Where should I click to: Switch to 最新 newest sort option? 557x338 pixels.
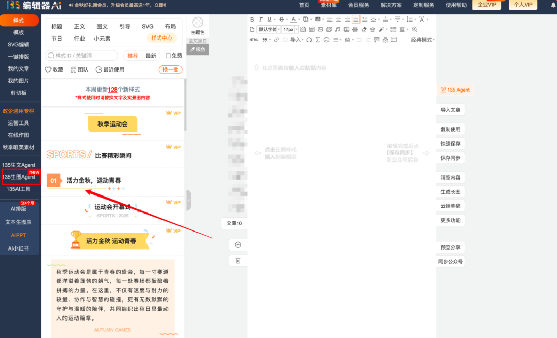[x=150, y=56]
